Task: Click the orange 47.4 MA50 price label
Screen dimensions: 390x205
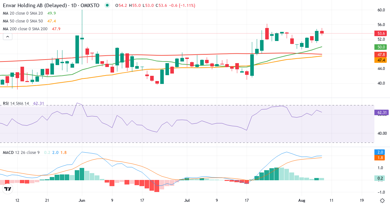Action: pos(380,60)
